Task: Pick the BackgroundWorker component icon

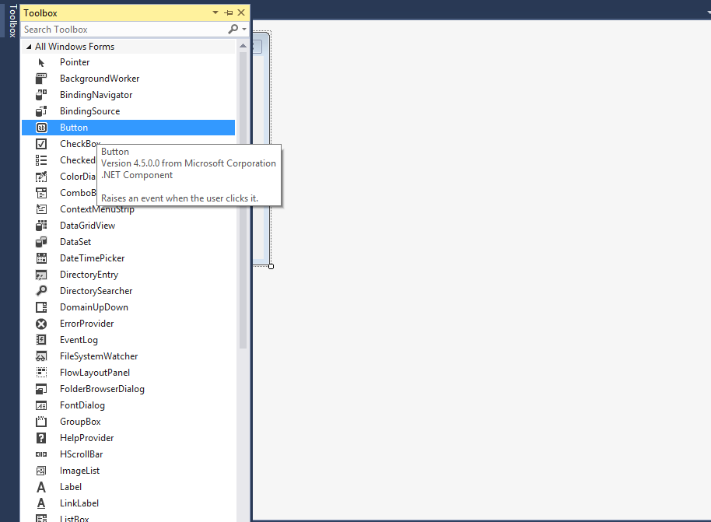Action: coord(41,79)
